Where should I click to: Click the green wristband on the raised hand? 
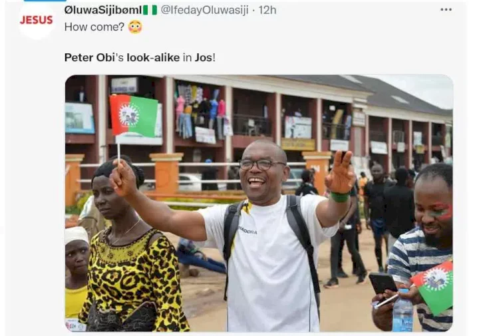[x=340, y=196]
